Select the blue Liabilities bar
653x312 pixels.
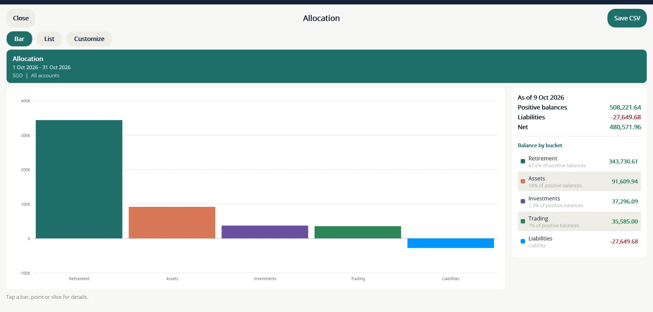451,243
